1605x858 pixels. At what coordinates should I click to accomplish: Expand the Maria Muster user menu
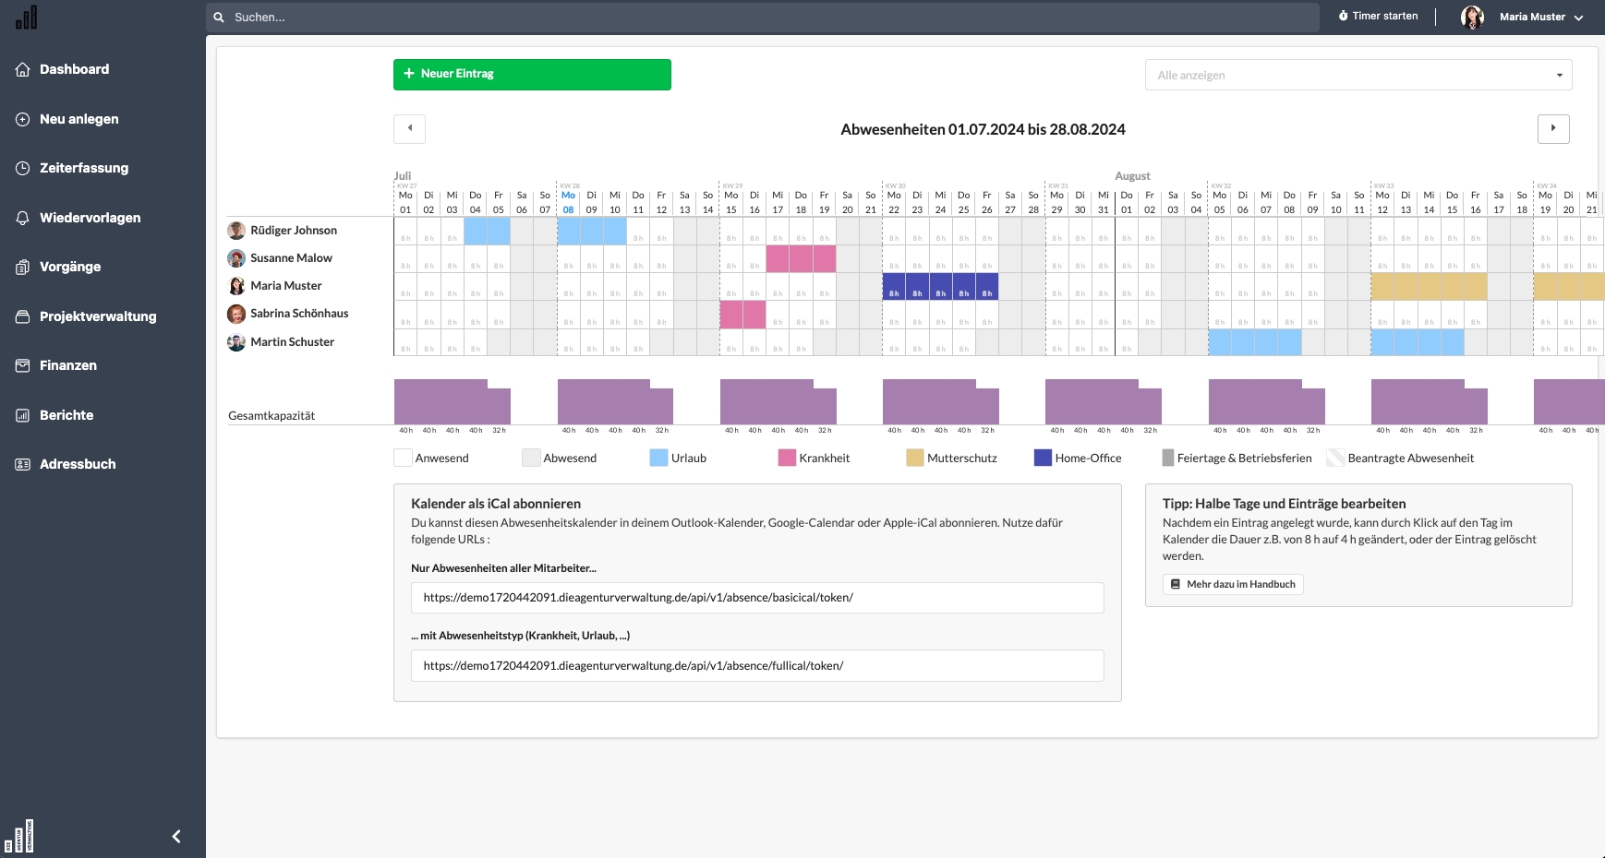(1541, 17)
